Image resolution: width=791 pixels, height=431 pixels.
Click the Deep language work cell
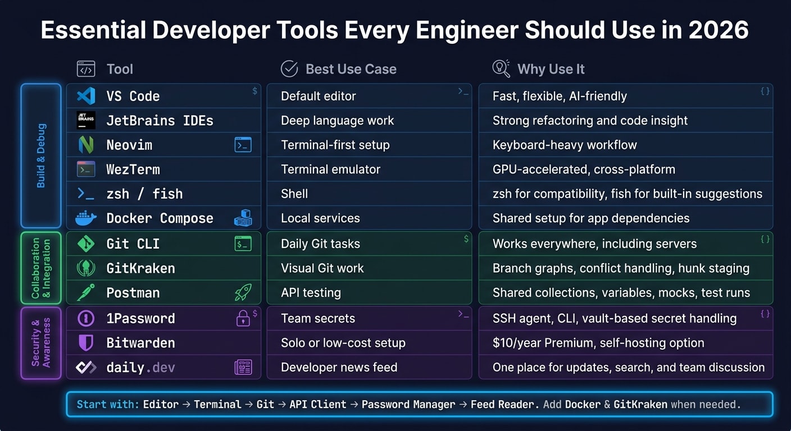tap(369, 120)
